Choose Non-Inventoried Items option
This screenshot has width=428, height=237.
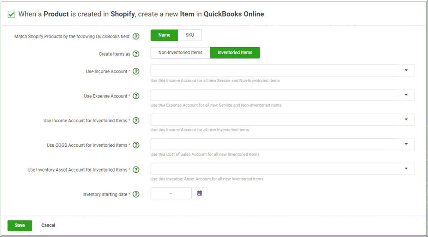point(180,53)
